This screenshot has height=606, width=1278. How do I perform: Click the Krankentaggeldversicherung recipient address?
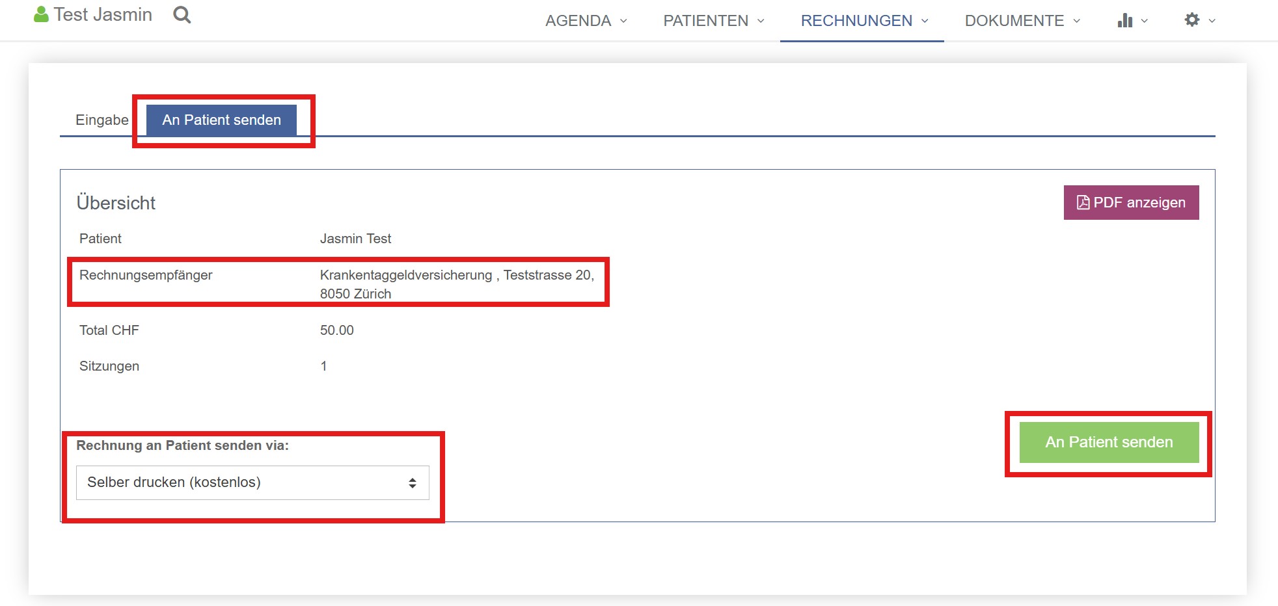tap(456, 284)
